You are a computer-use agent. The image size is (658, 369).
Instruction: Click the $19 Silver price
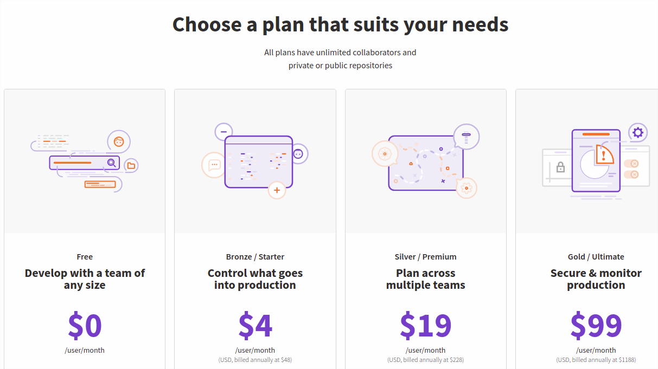pyautogui.click(x=426, y=325)
